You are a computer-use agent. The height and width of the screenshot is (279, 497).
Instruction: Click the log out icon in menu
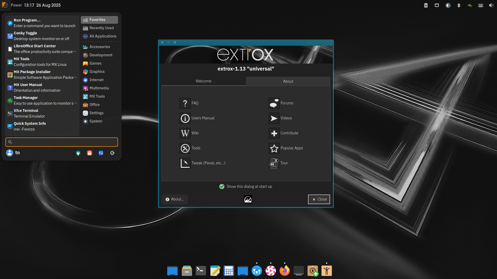112,153
